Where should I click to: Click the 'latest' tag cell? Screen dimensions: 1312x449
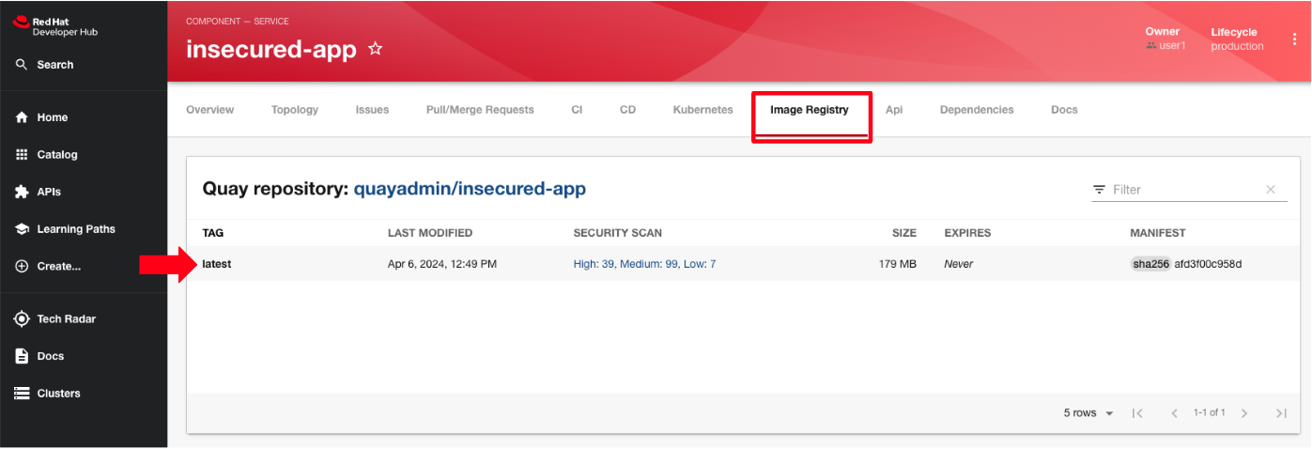point(217,264)
